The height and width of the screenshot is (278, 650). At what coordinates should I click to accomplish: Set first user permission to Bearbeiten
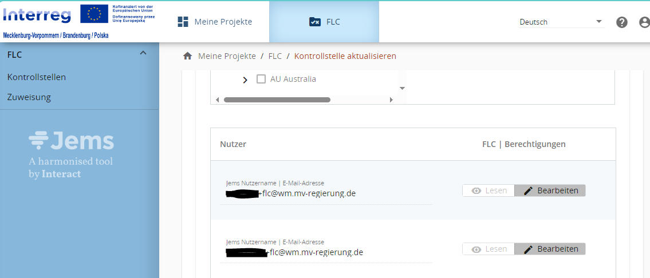point(550,190)
